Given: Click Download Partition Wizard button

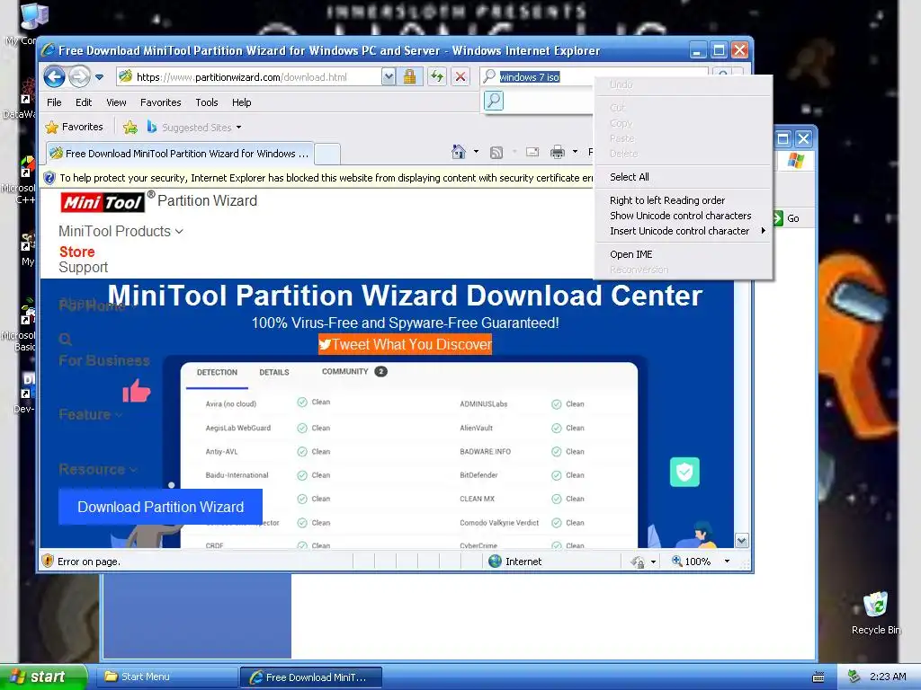Looking at the screenshot, I should (160, 507).
